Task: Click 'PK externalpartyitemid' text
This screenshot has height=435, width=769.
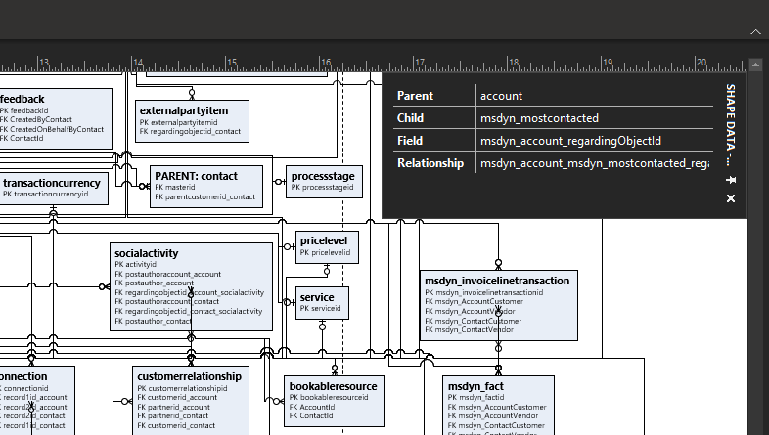Action: click(x=178, y=122)
